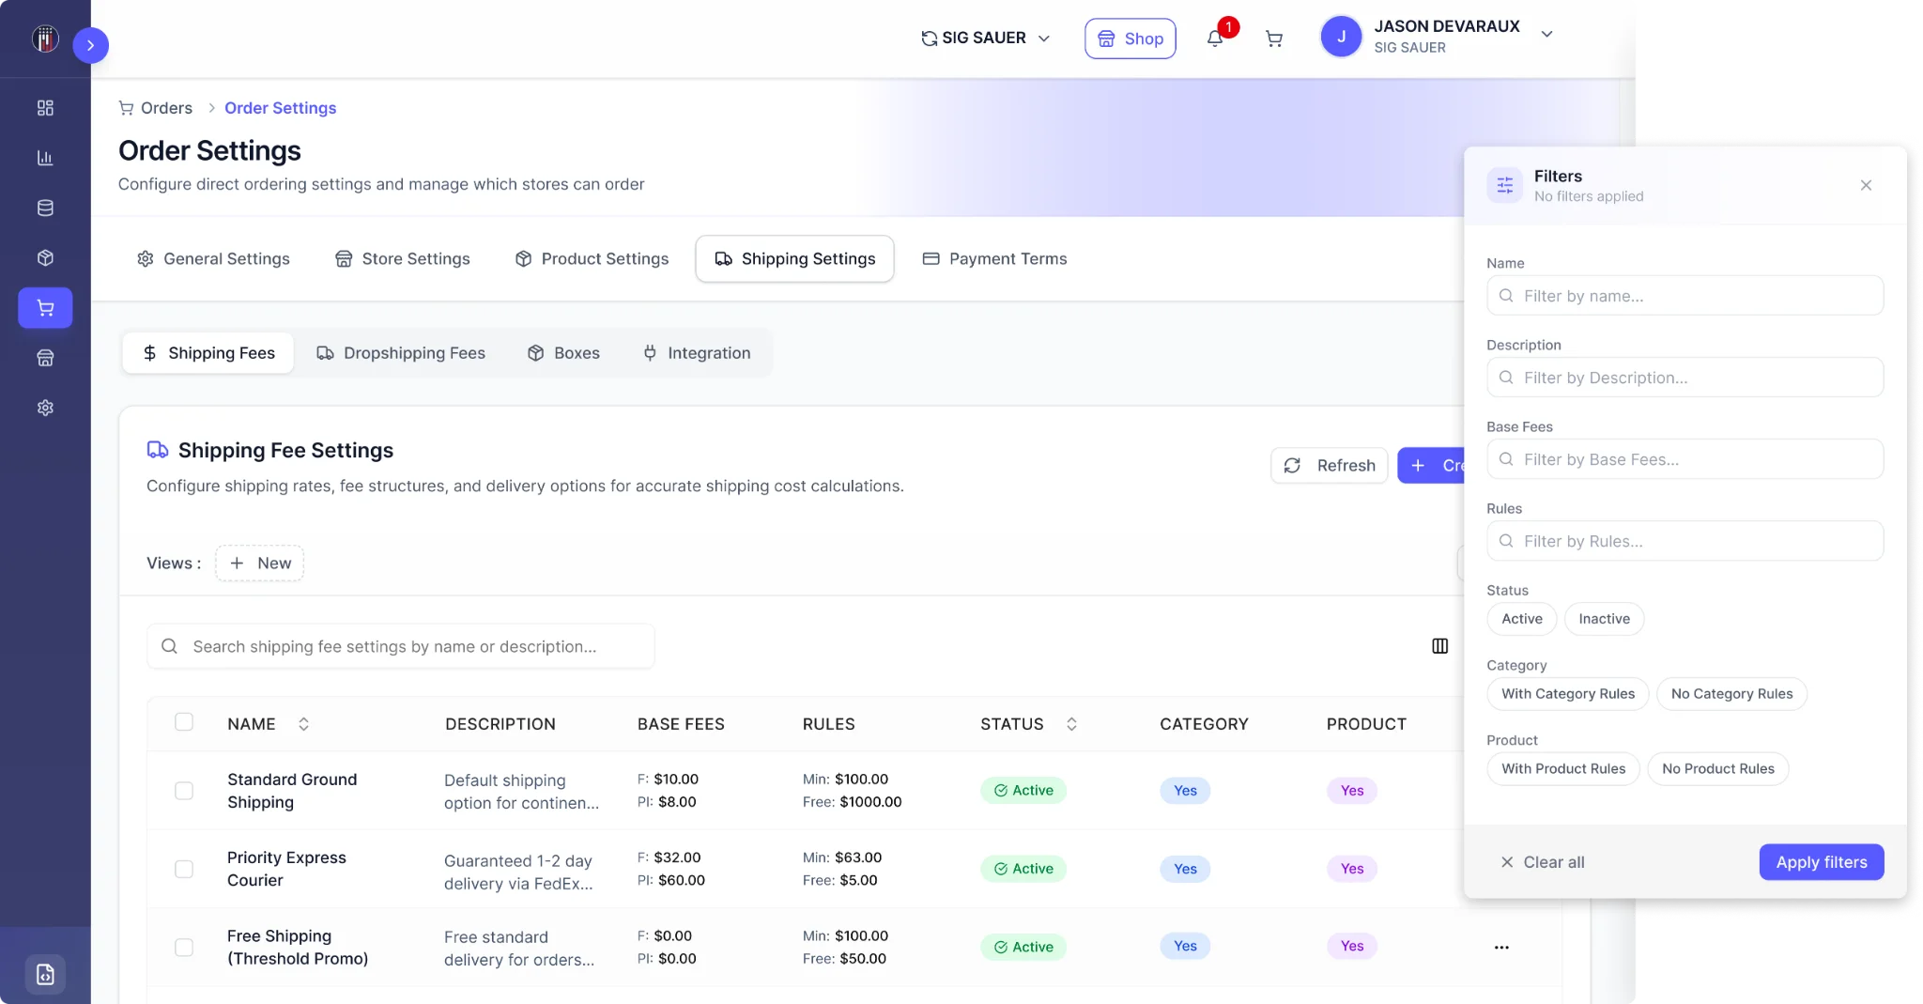The image size is (1923, 1004).
Task: Click the Apply filters button
Action: pyautogui.click(x=1821, y=862)
